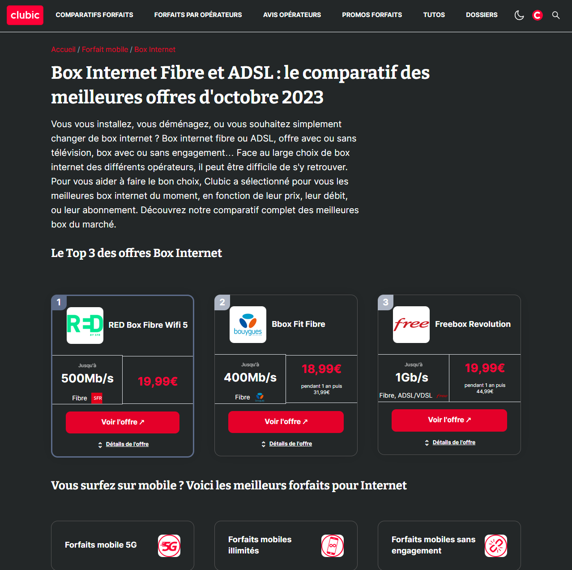The image size is (572, 570).
Task: Click RED Box 19,99€ price
Action: (158, 381)
